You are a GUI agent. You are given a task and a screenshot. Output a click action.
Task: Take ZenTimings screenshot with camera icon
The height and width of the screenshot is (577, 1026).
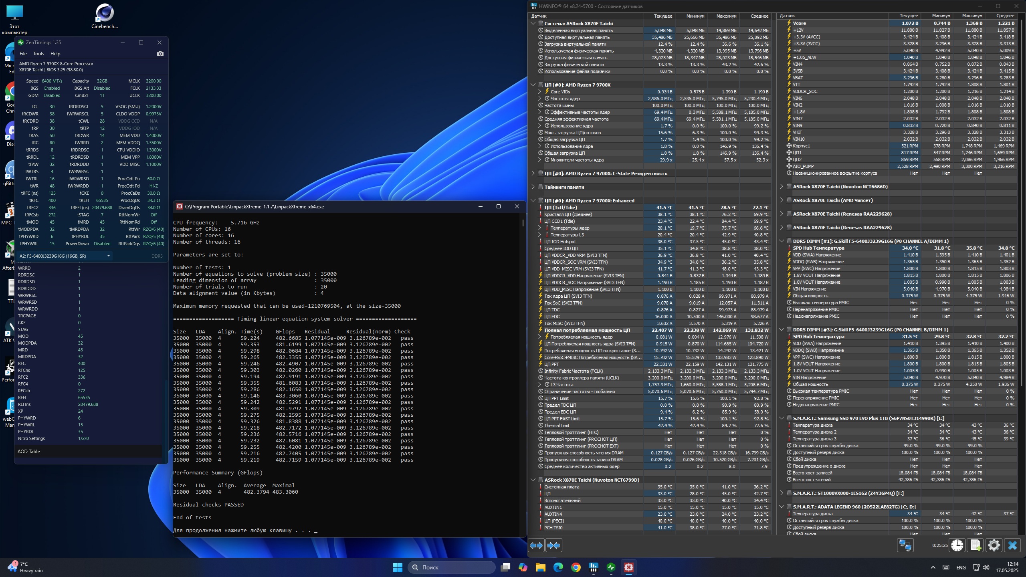(160, 54)
